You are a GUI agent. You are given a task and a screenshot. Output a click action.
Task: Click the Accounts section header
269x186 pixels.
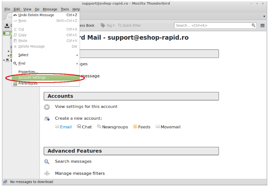pos(131,96)
